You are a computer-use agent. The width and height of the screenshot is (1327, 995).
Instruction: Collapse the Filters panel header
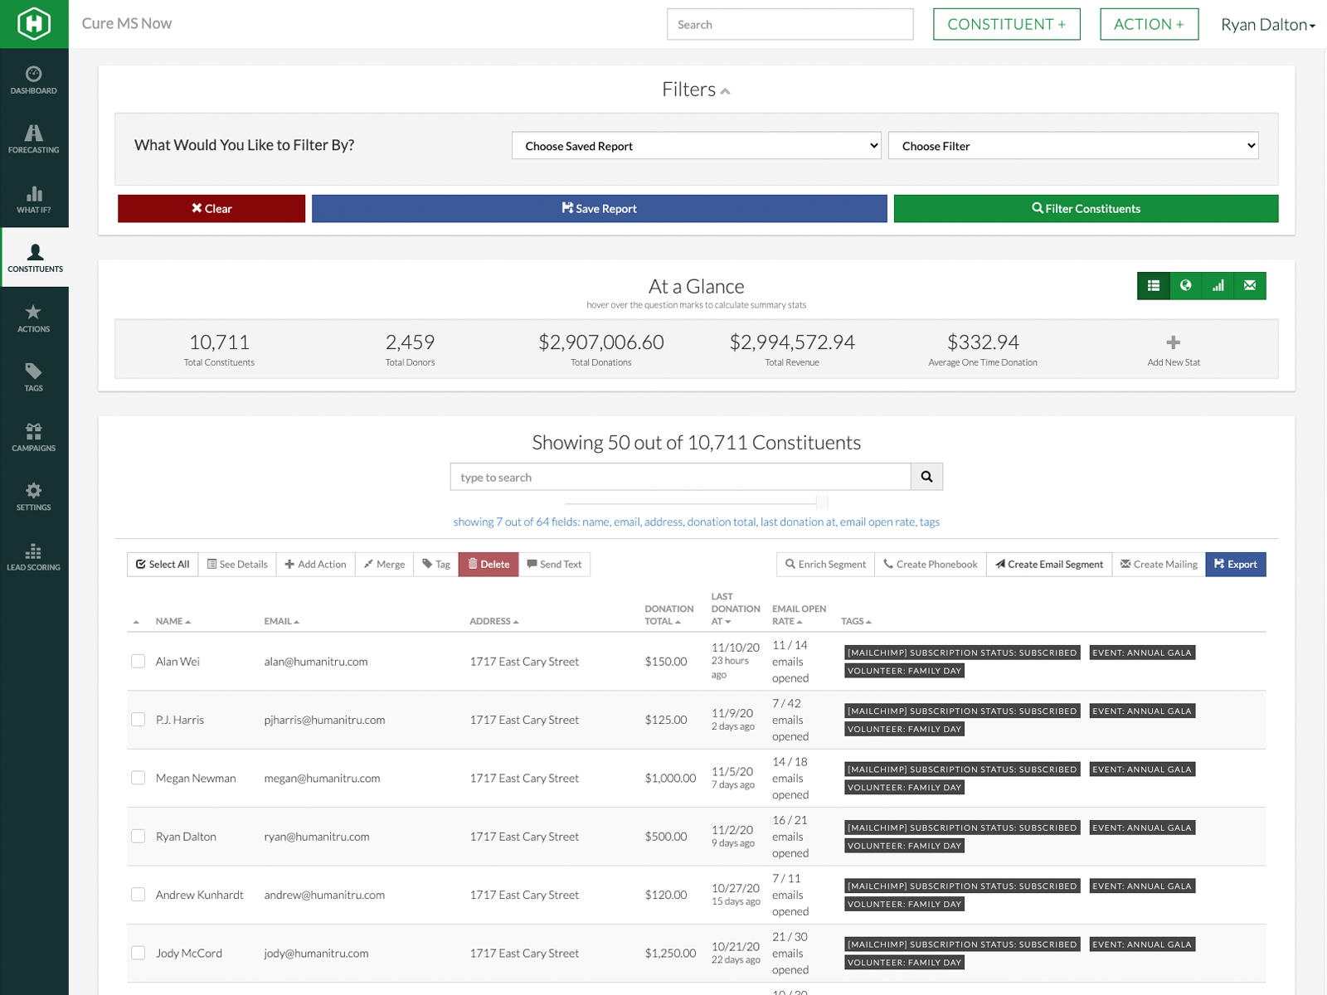coord(696,90)
